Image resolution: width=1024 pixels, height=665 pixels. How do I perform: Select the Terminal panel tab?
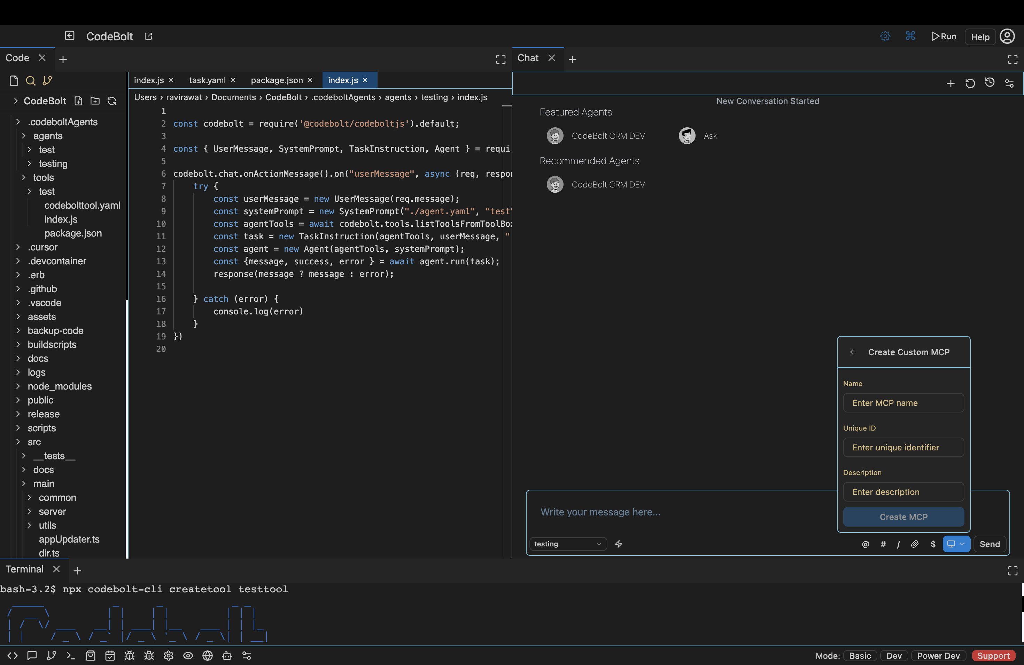24,569
